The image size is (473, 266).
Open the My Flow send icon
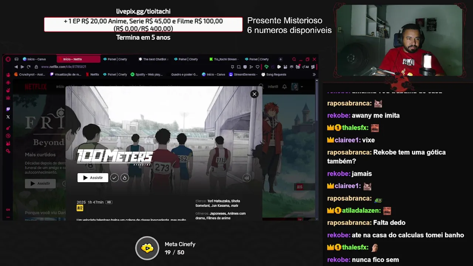tap(251, 67)
